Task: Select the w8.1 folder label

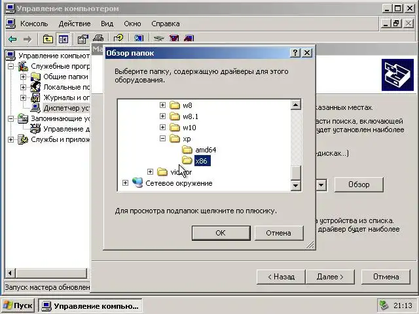Action: click(191, 116)
